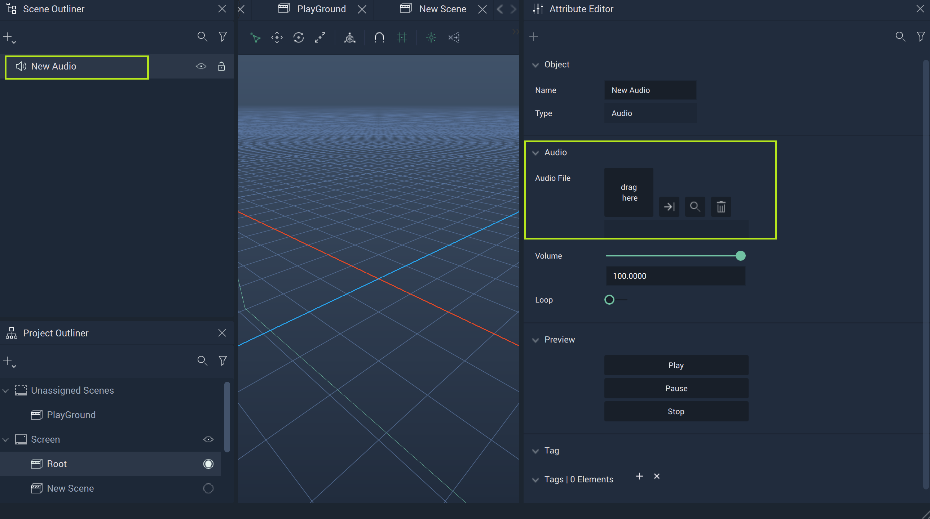Collapse the Tag section
Image resolution: width=930 pixels, height=519 pixels.
click(x=535, y=451)
